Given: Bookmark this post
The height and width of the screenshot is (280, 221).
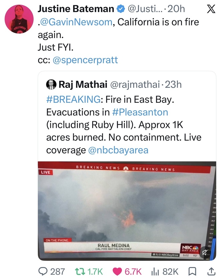Looking at the screenshot, I should click(x=192, y=272).
